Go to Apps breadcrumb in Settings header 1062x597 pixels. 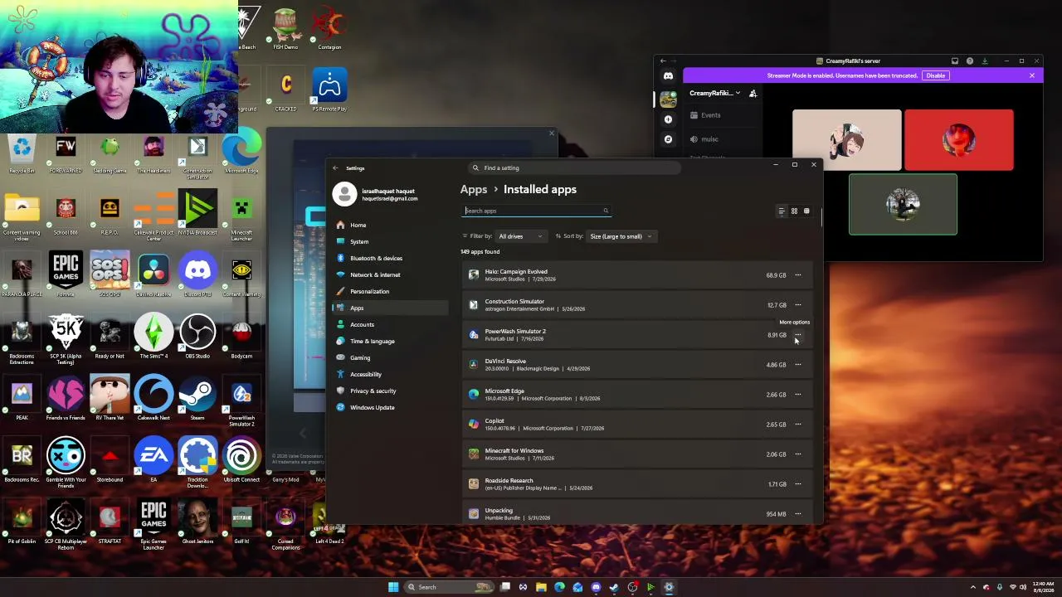click(x=474, y=190)
